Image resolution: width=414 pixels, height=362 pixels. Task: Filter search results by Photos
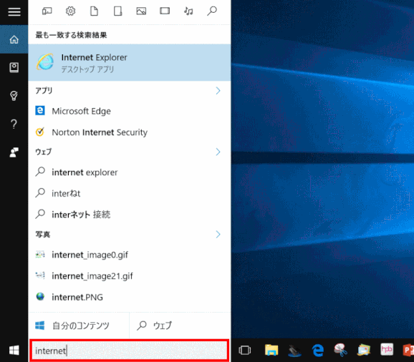[141, 11]
